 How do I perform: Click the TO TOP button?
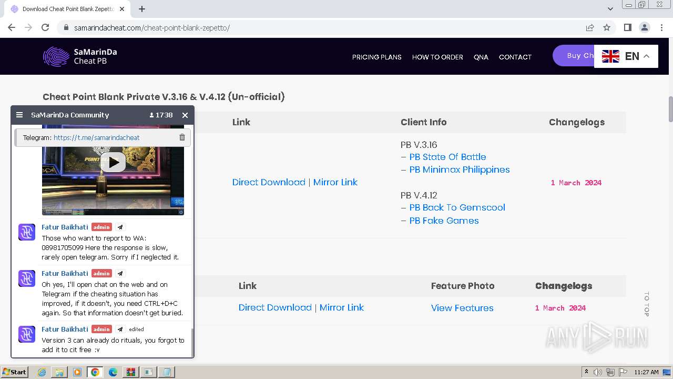tap(647, 304)
